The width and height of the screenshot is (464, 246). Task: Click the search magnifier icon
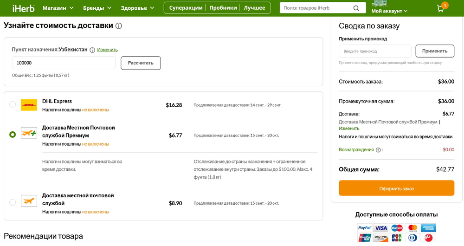[x=356, y=8]
